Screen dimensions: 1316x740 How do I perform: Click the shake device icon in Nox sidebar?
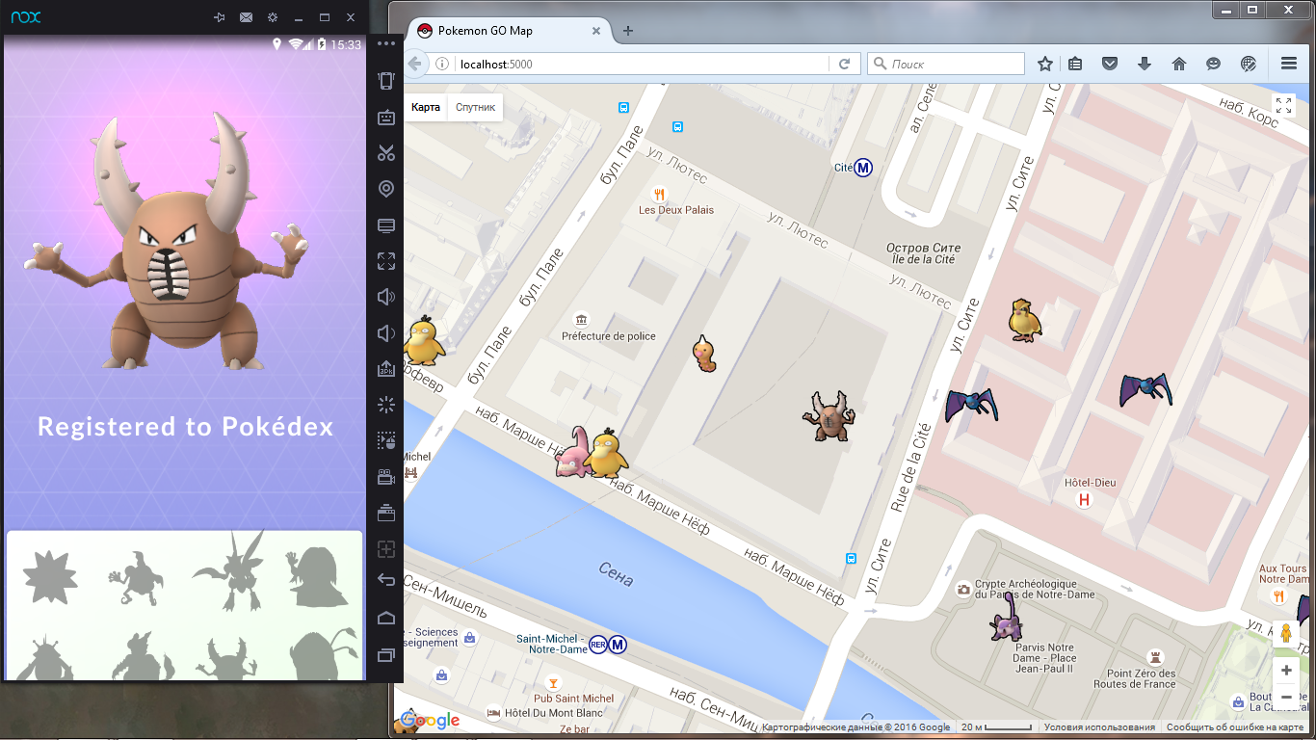tap(386, 81)
